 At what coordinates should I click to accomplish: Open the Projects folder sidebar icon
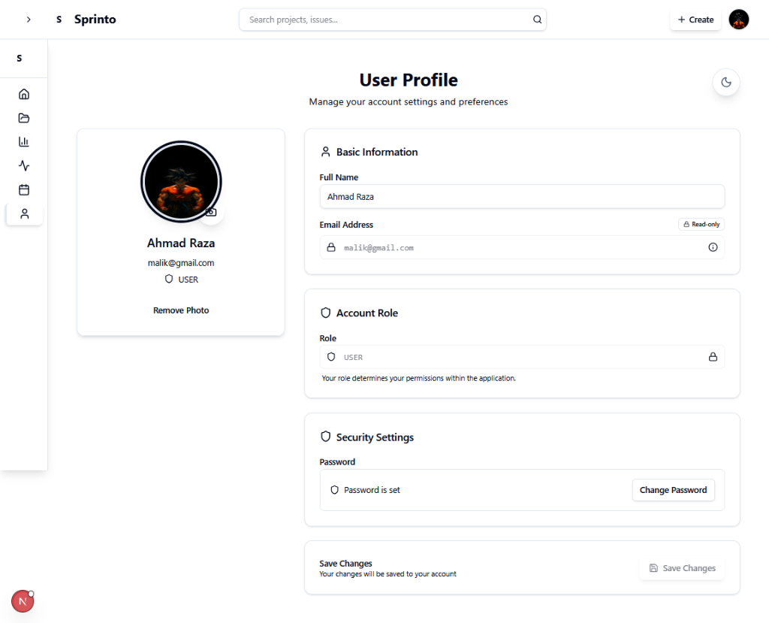tap(24, 118)
